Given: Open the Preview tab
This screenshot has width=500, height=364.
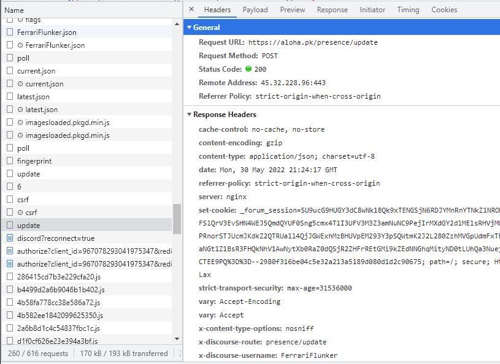Looking at the screenshot, I should (293, 10).
